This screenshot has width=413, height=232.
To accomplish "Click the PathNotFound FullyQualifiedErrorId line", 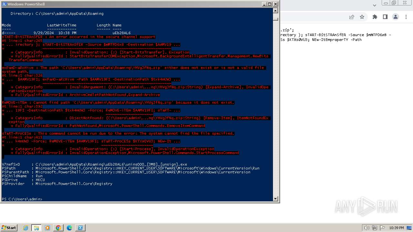I will click(x=108, y=126).
